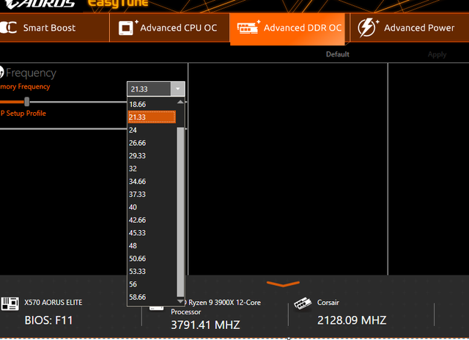Collapse the hardware info panel chevron
The height and width of the screenshot is (340, 469).
click(283, 284)
